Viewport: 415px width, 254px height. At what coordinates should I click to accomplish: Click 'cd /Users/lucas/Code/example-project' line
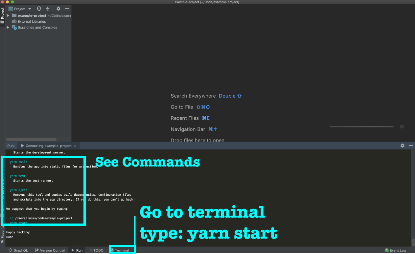point(41,218)
